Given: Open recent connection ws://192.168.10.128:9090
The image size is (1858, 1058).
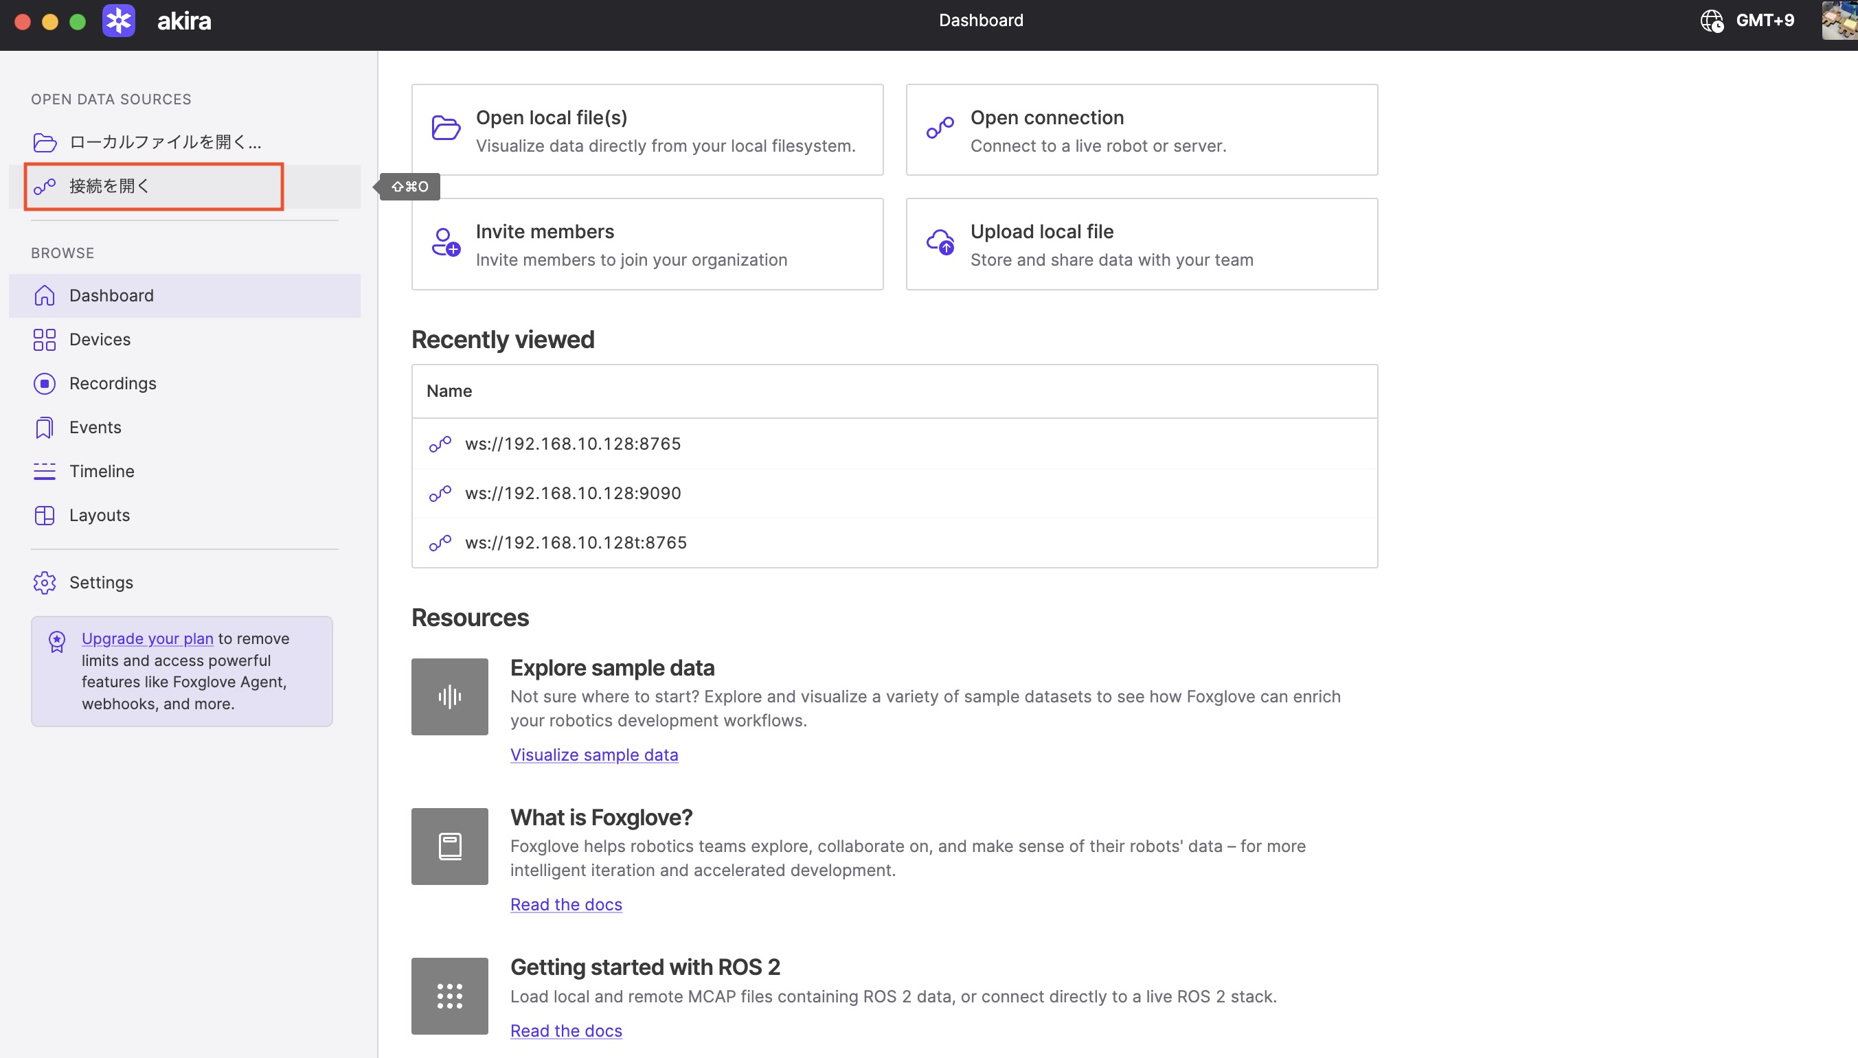Looking at the screenshot, I should point(895,494).
